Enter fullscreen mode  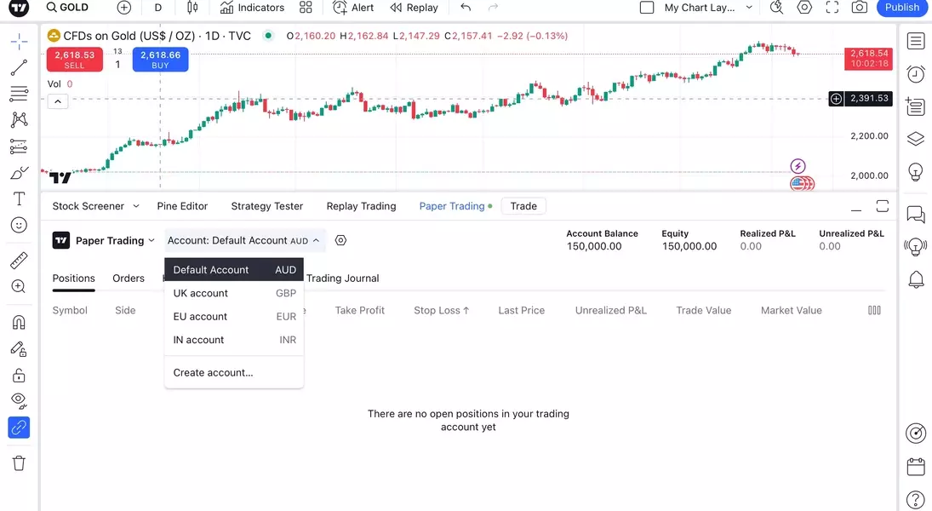(x=832, y=8)
